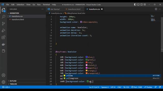
Task: Open Customize Layout icon
Action: click(145, 5)
